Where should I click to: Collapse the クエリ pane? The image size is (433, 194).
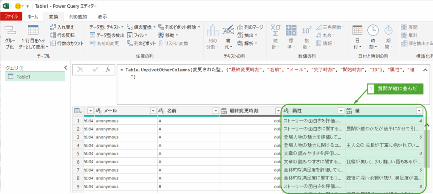[x=66, y=67]
